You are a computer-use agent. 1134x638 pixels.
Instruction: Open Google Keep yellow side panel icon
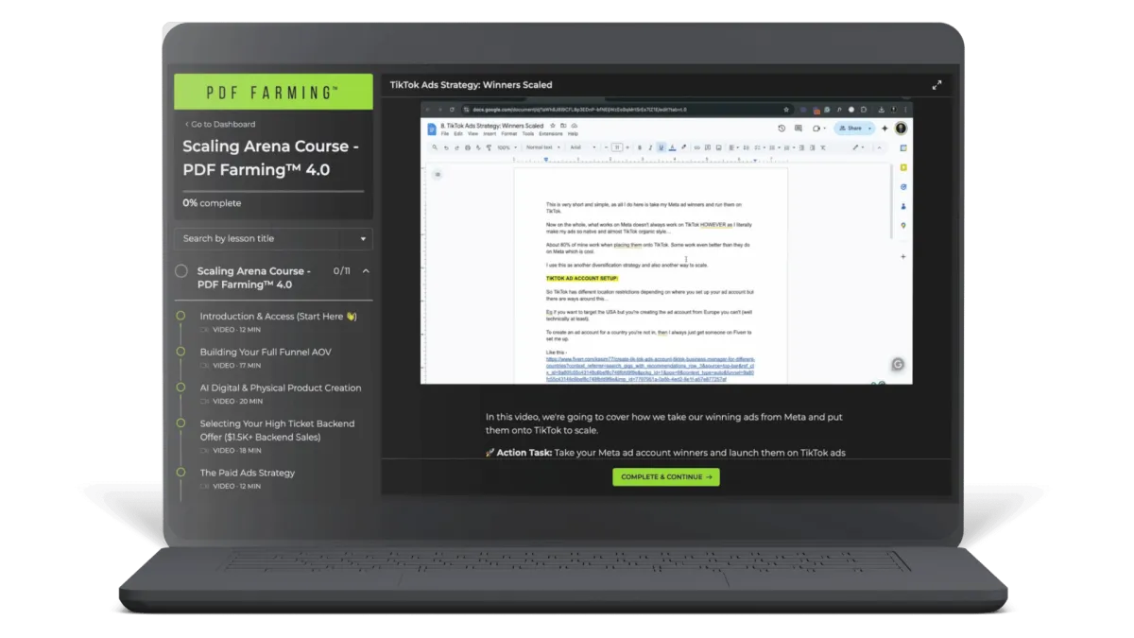tap(903, 167)
